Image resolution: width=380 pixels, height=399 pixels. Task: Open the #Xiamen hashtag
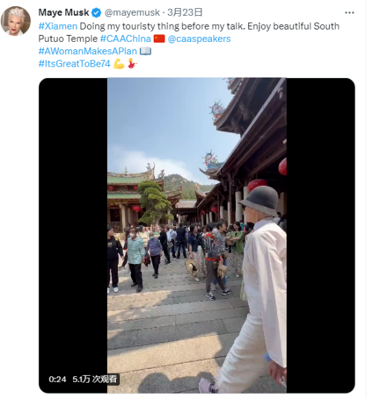point(58,26)
